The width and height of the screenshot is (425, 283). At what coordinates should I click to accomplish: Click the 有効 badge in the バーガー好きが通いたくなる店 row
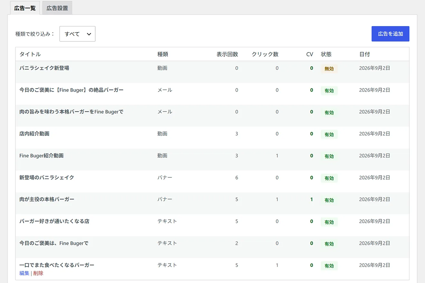click(x=329, y=222)
